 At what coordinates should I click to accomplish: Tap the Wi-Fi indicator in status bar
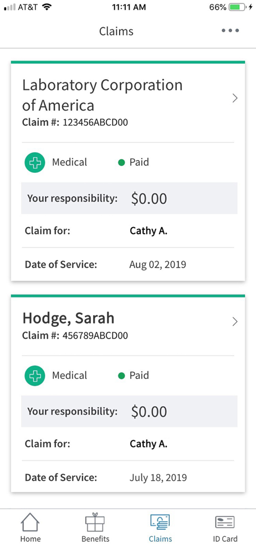click(47, 7)
